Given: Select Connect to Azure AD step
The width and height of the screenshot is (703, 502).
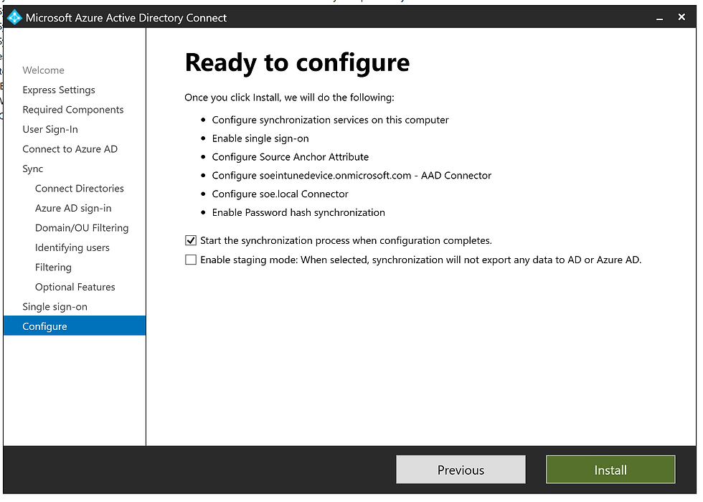Looking at the screenshot, I should point(70,149).
